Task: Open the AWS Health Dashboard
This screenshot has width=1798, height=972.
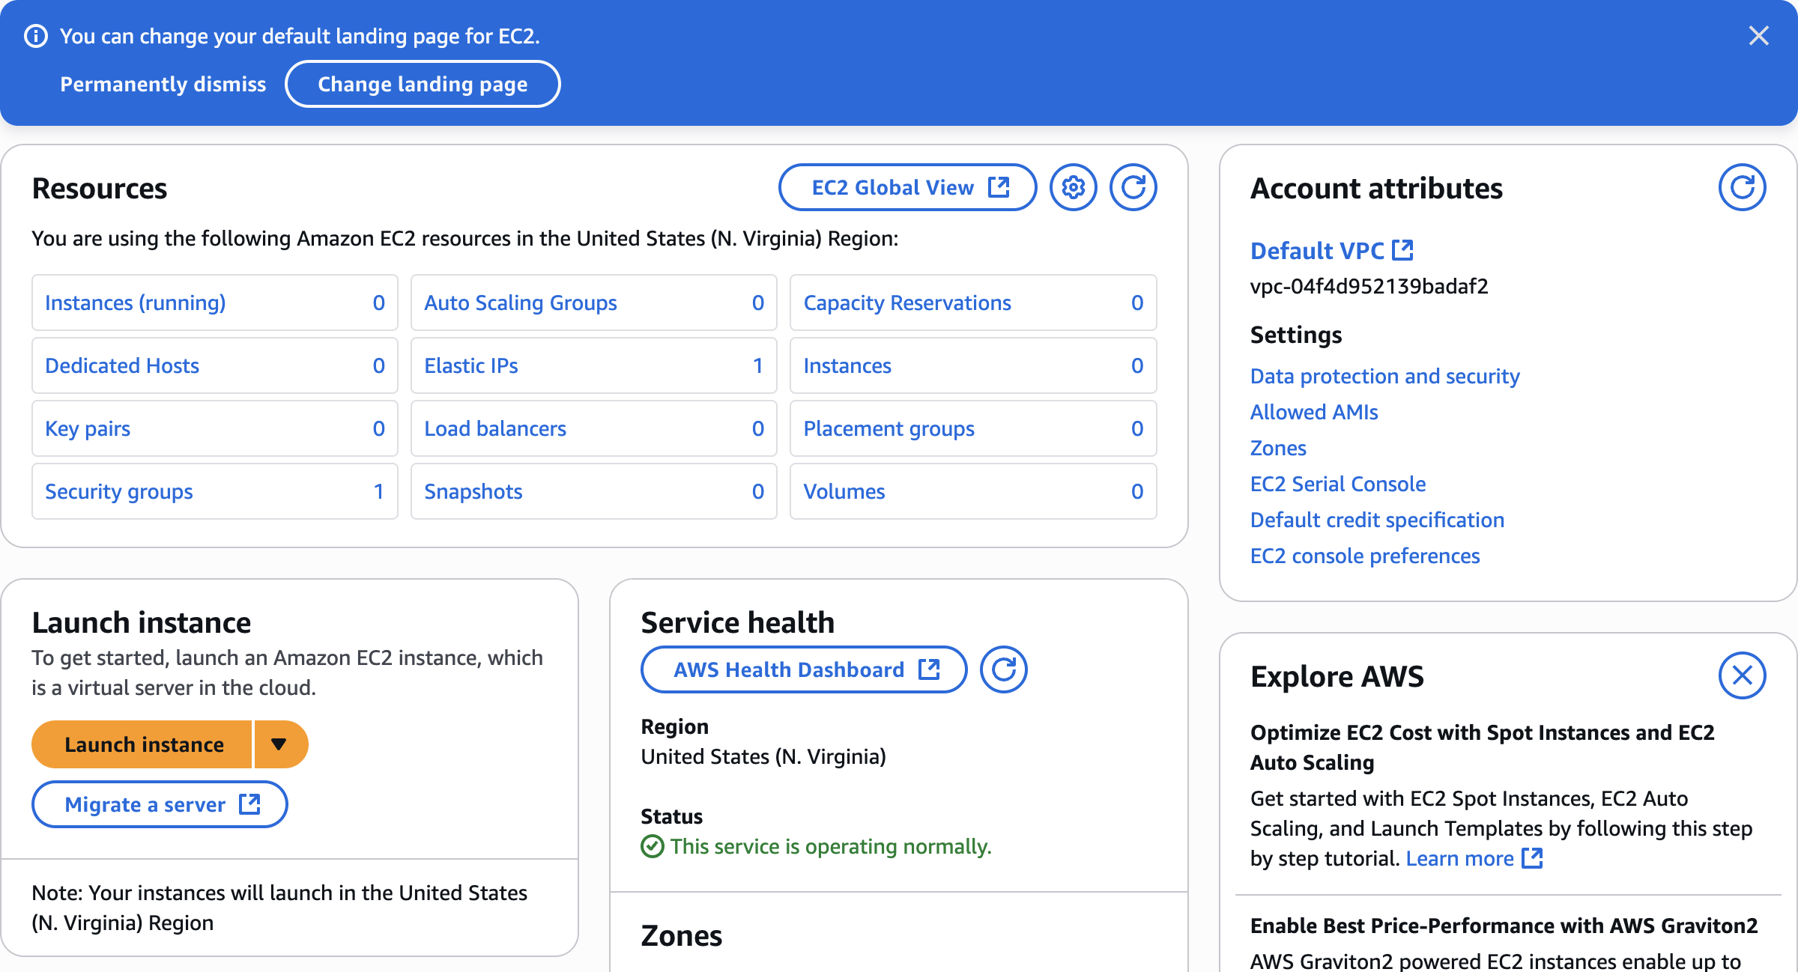Action: click(x=804, y=669)
